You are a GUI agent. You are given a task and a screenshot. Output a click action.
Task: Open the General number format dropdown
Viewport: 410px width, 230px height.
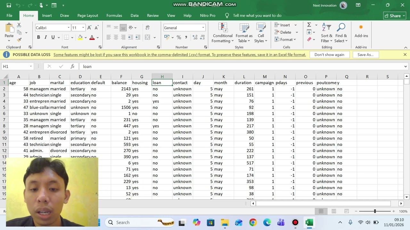click(203, 28)
